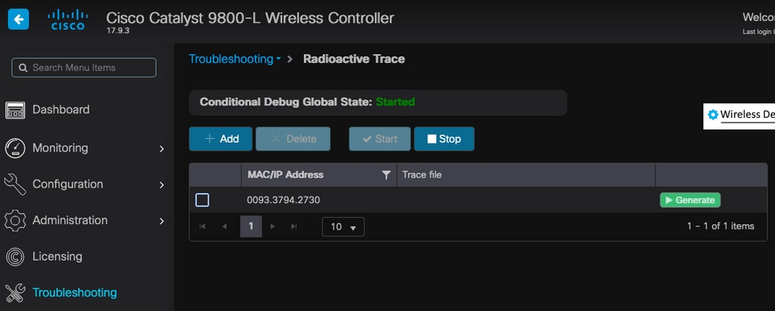Select the checkbox for 0093.3794.2730
This screenshot has width=775, height=311.
point(202,200)
